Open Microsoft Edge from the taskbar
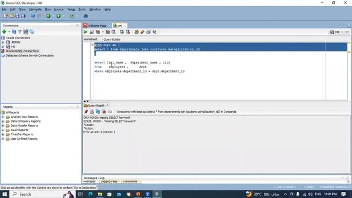 coord(90,194)
